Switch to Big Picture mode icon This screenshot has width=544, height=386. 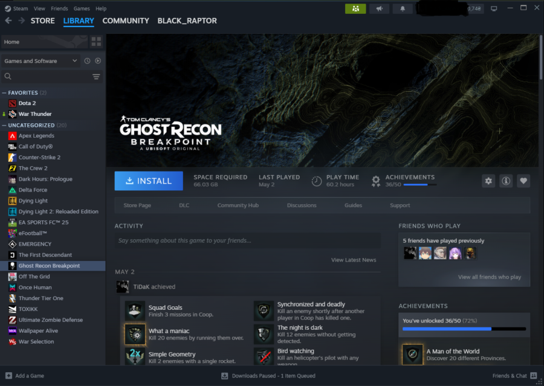[x=494, y=8]
